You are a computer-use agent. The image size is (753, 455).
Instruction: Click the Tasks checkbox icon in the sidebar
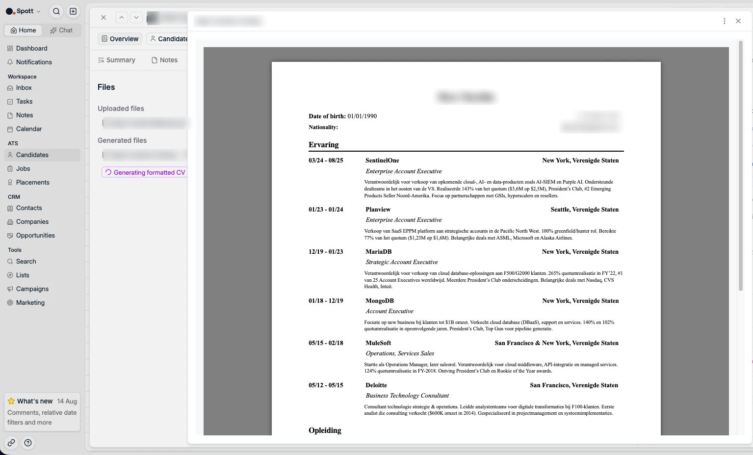click(10, 102)
